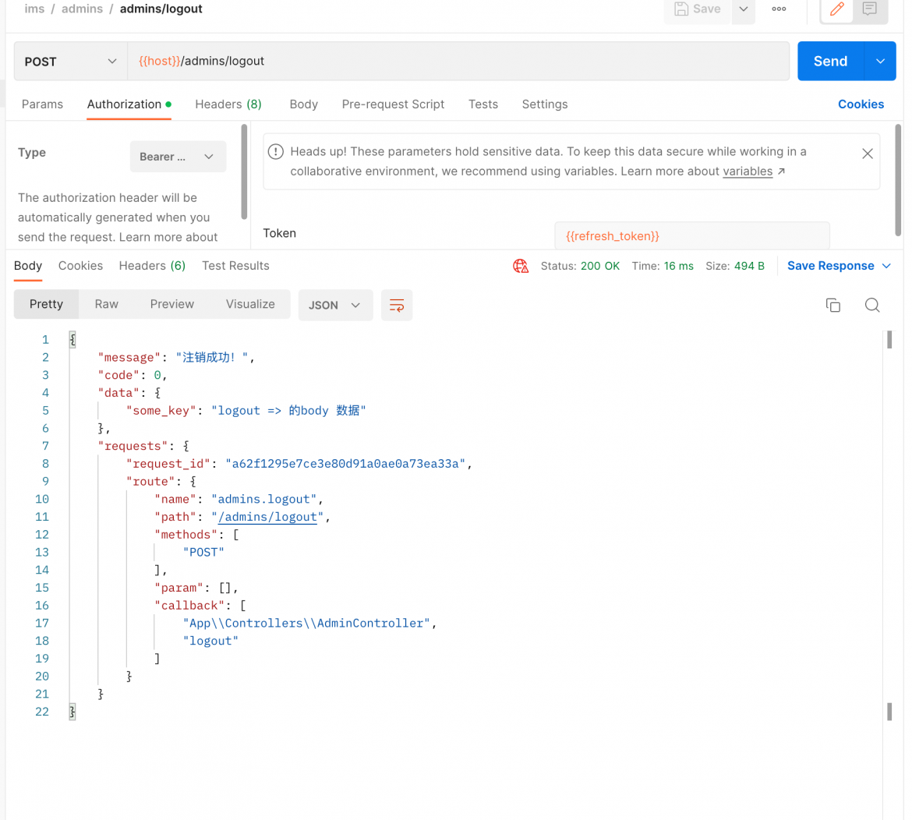Select the Authorization tab
This screenshot has width=912, height=820.
[x=129, y=104]
